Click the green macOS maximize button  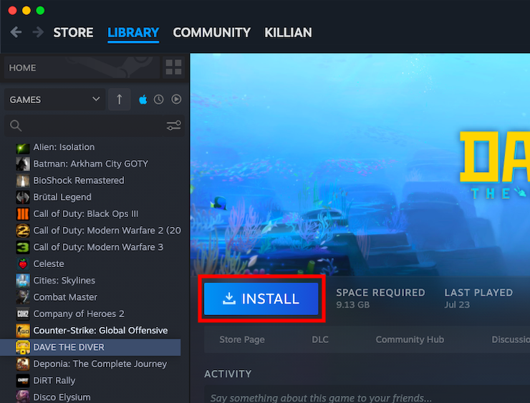pos(40,11)
